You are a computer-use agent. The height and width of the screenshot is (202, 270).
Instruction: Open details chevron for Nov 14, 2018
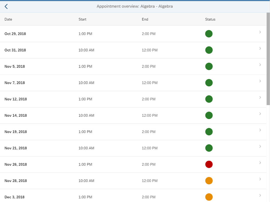(260, 114)
